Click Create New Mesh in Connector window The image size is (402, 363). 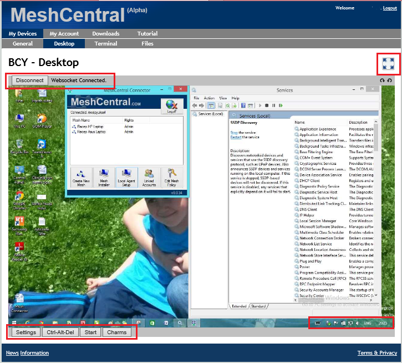point(81,178)
